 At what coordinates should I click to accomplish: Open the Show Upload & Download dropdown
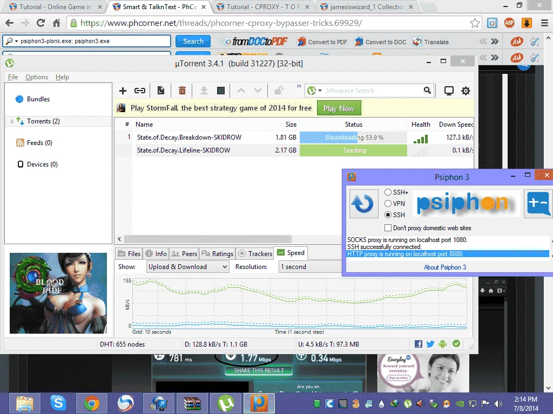click(187, 266)
